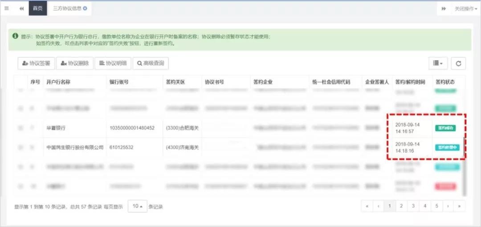Click the 签约关区 column header

pos(175,82)
